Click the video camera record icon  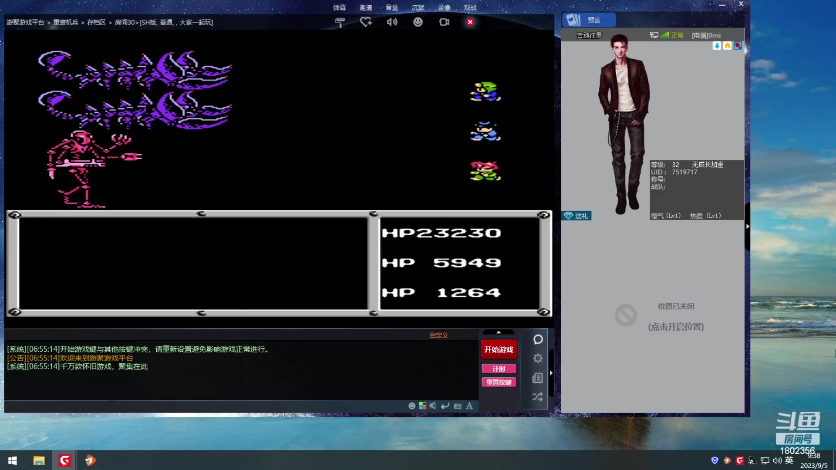coord(444,22)
